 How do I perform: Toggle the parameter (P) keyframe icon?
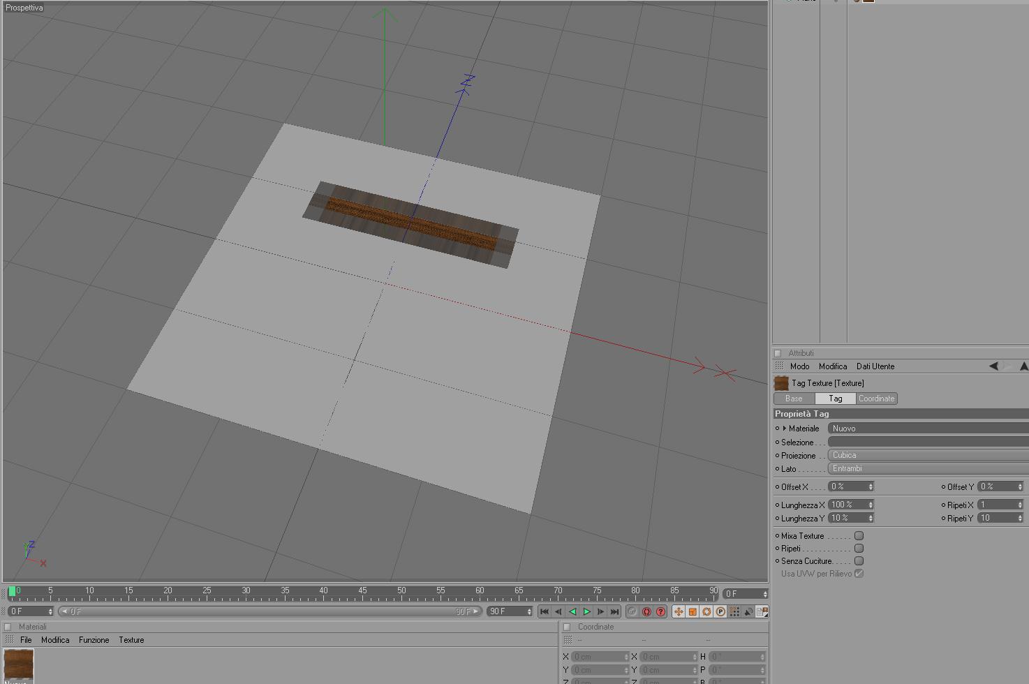pos(720,611)
